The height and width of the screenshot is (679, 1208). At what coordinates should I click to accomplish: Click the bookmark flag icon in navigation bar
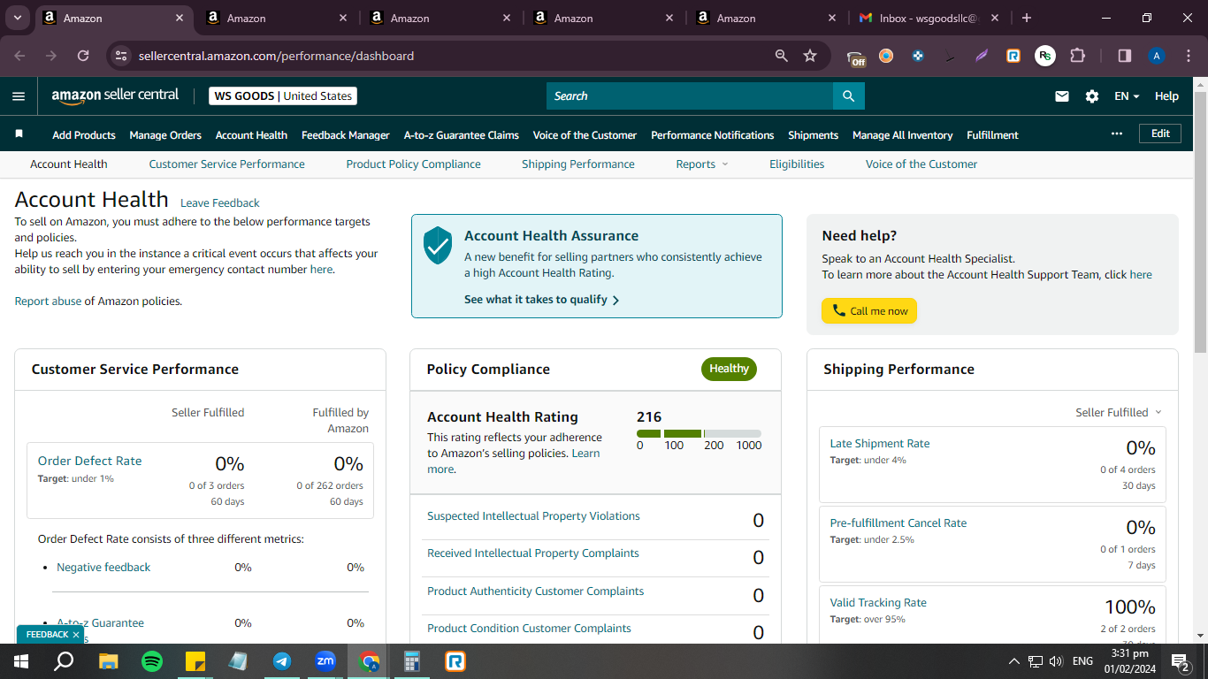pos(19,134)
